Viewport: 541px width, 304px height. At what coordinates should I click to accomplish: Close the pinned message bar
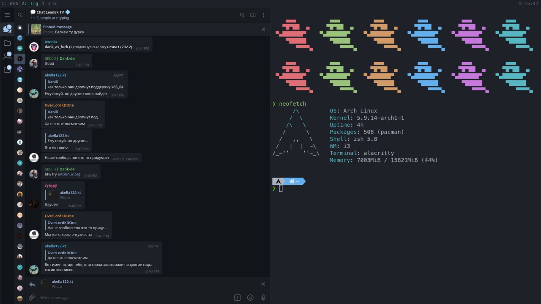(x=263, y=29)
